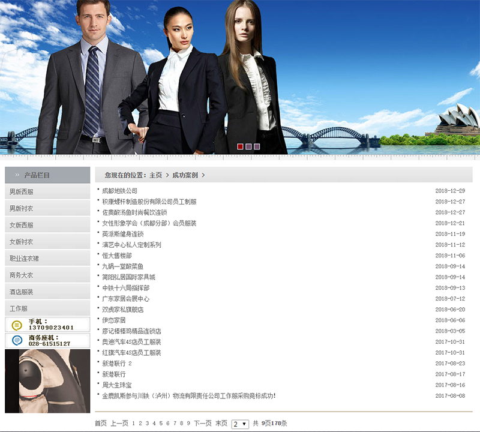Viewport: 480px width, 432px height.
Task: Open 男版西服 category in sidebar
Action: pos(22,192)
